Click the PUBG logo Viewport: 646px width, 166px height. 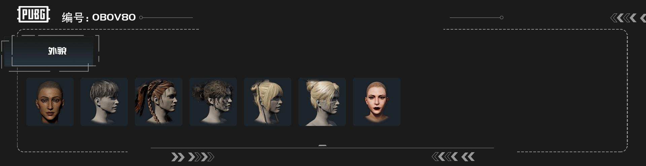pos(34,14)
